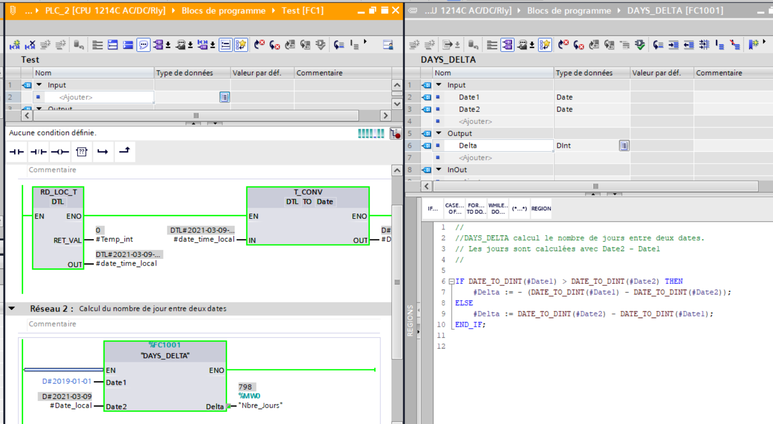Insert REGION code template
This screenshot has width=773, height=424.
click(x=541, y=209)
